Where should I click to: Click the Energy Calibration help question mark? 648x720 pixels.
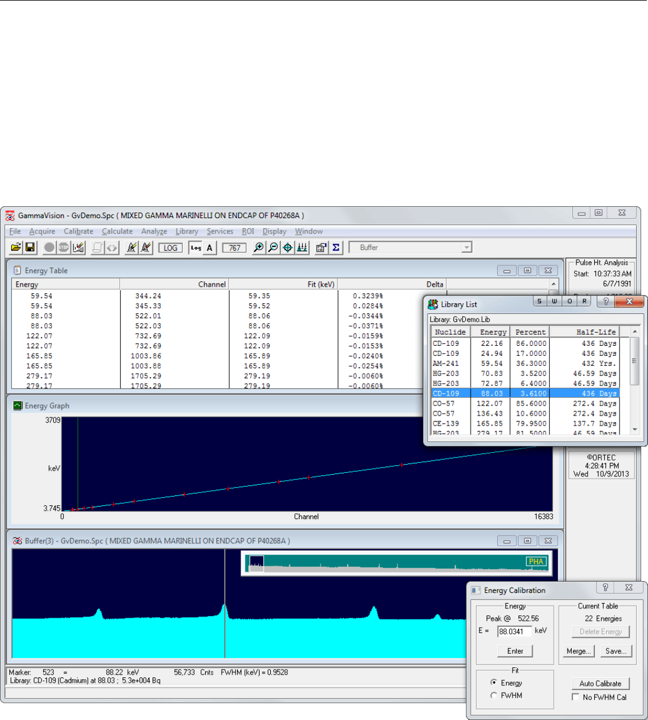605,588
